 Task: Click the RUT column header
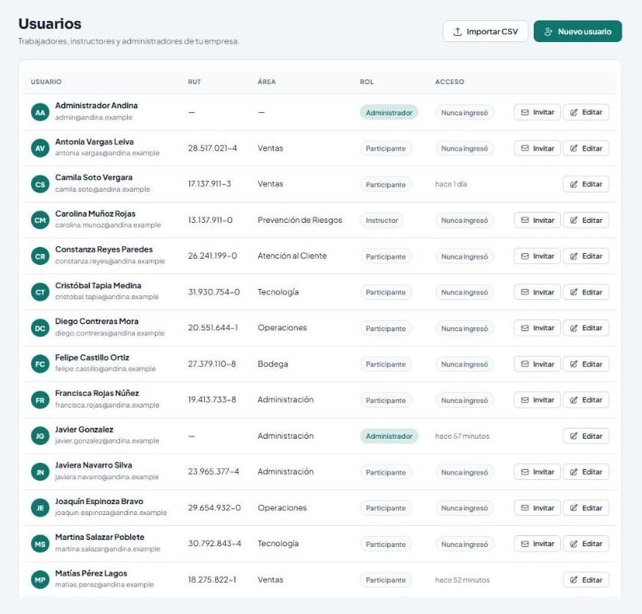click(195, 82)
